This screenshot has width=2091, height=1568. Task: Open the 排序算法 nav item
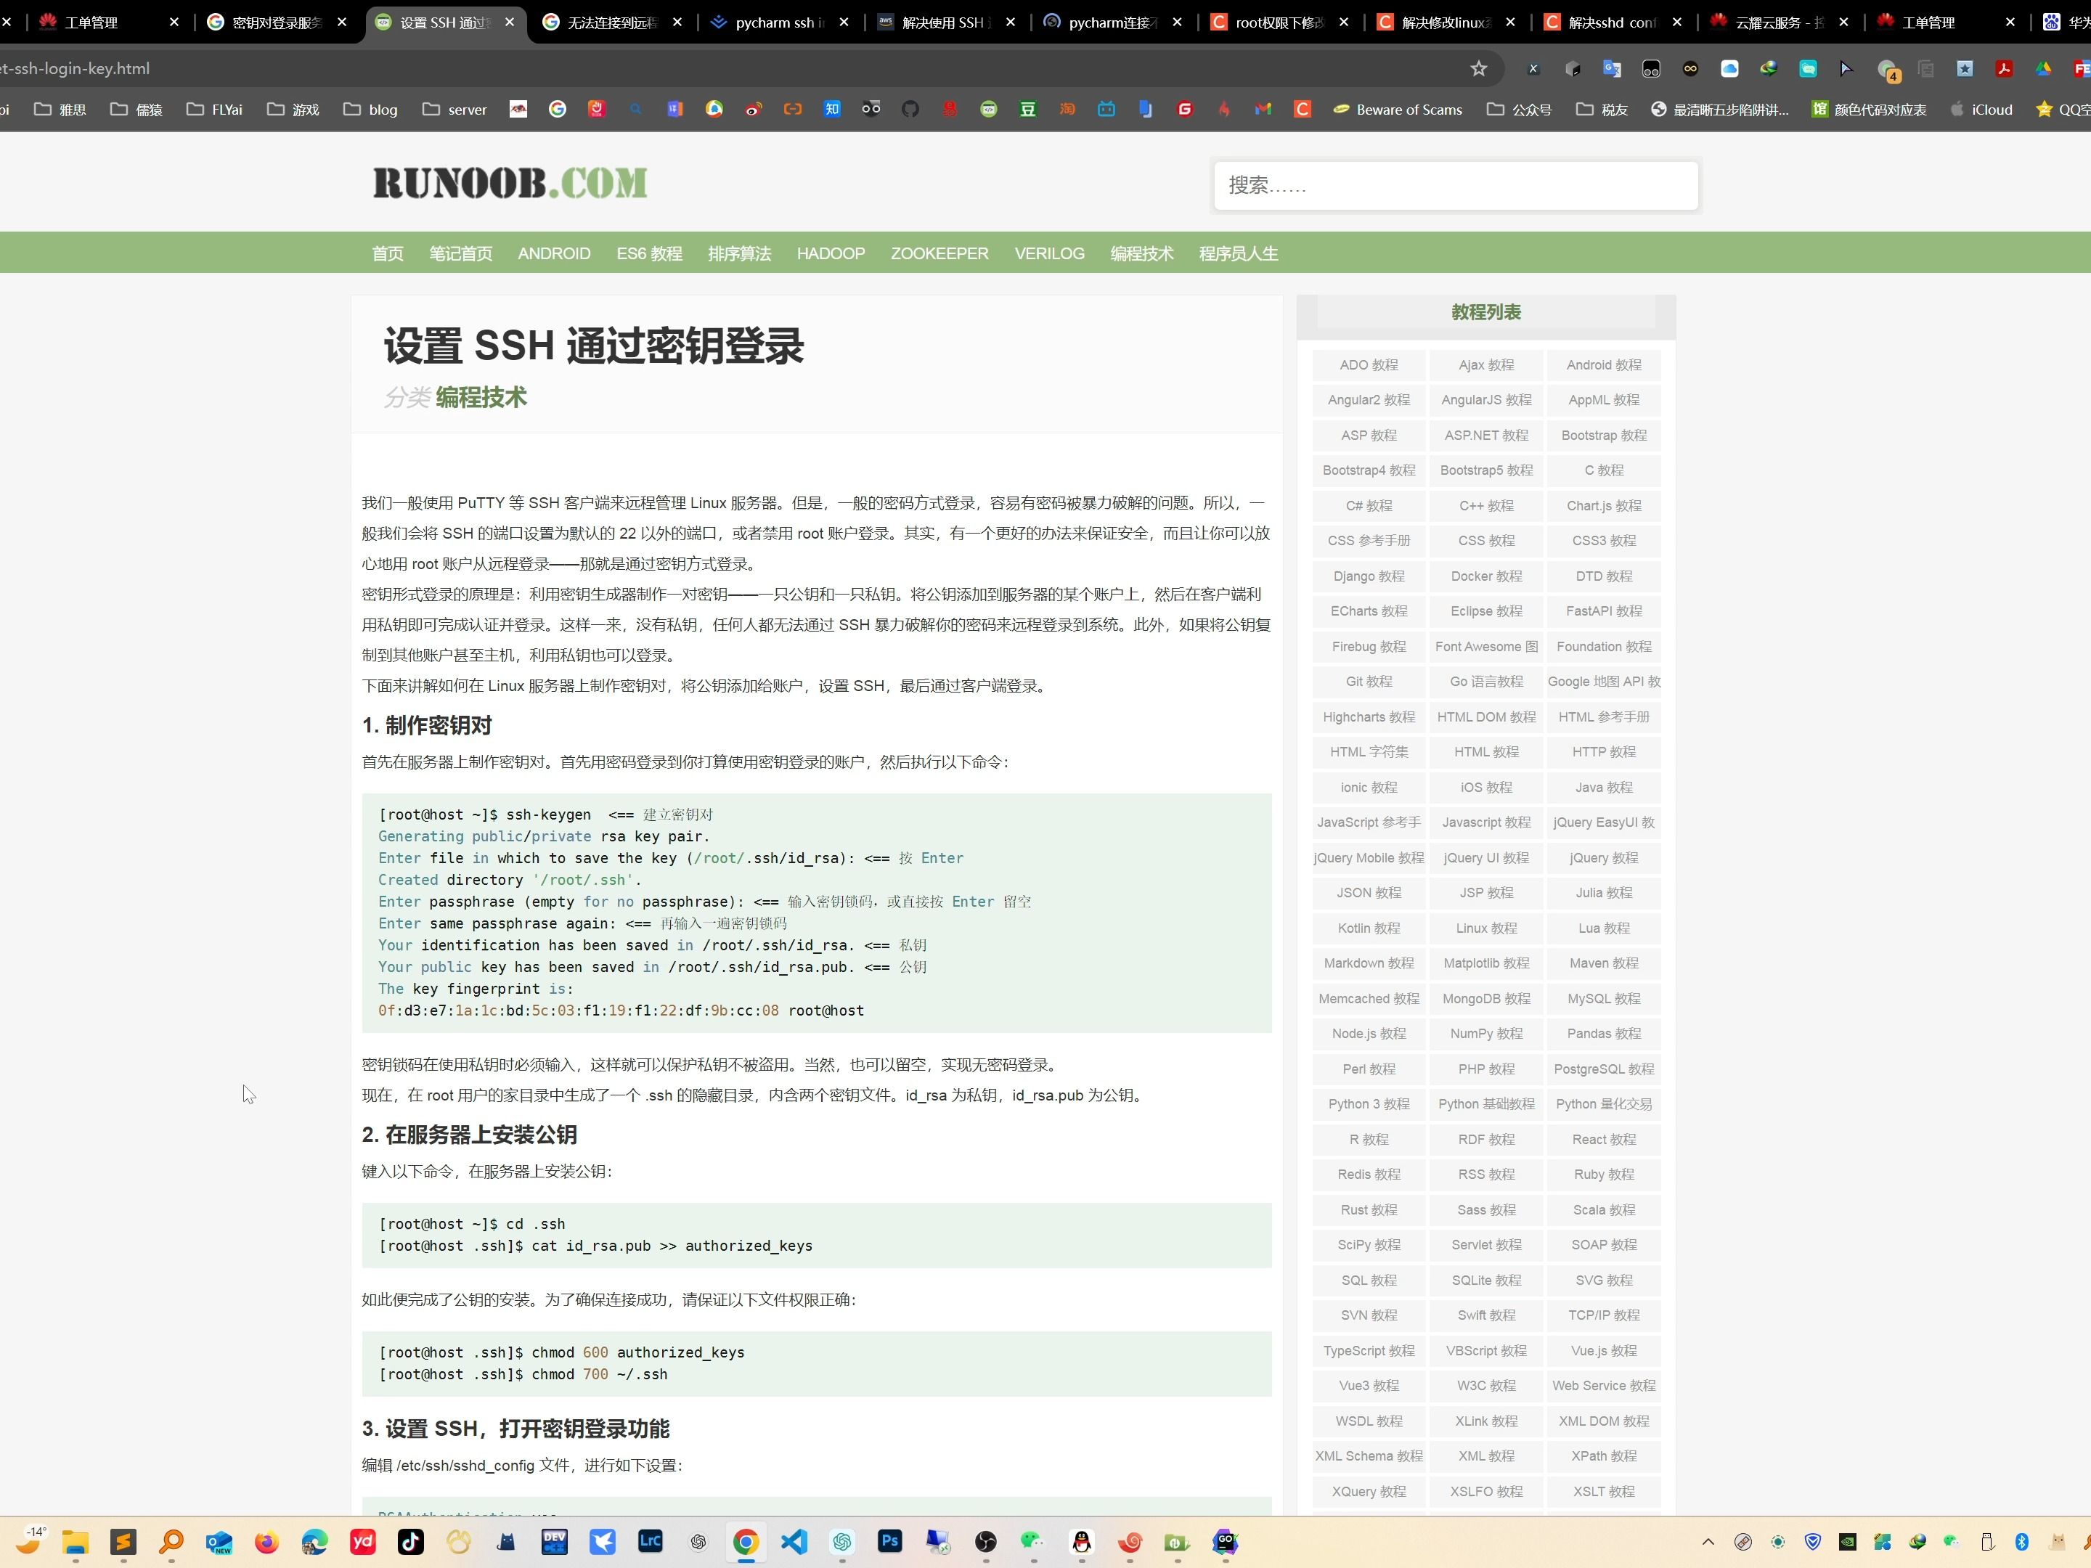[x=739, y=253]
